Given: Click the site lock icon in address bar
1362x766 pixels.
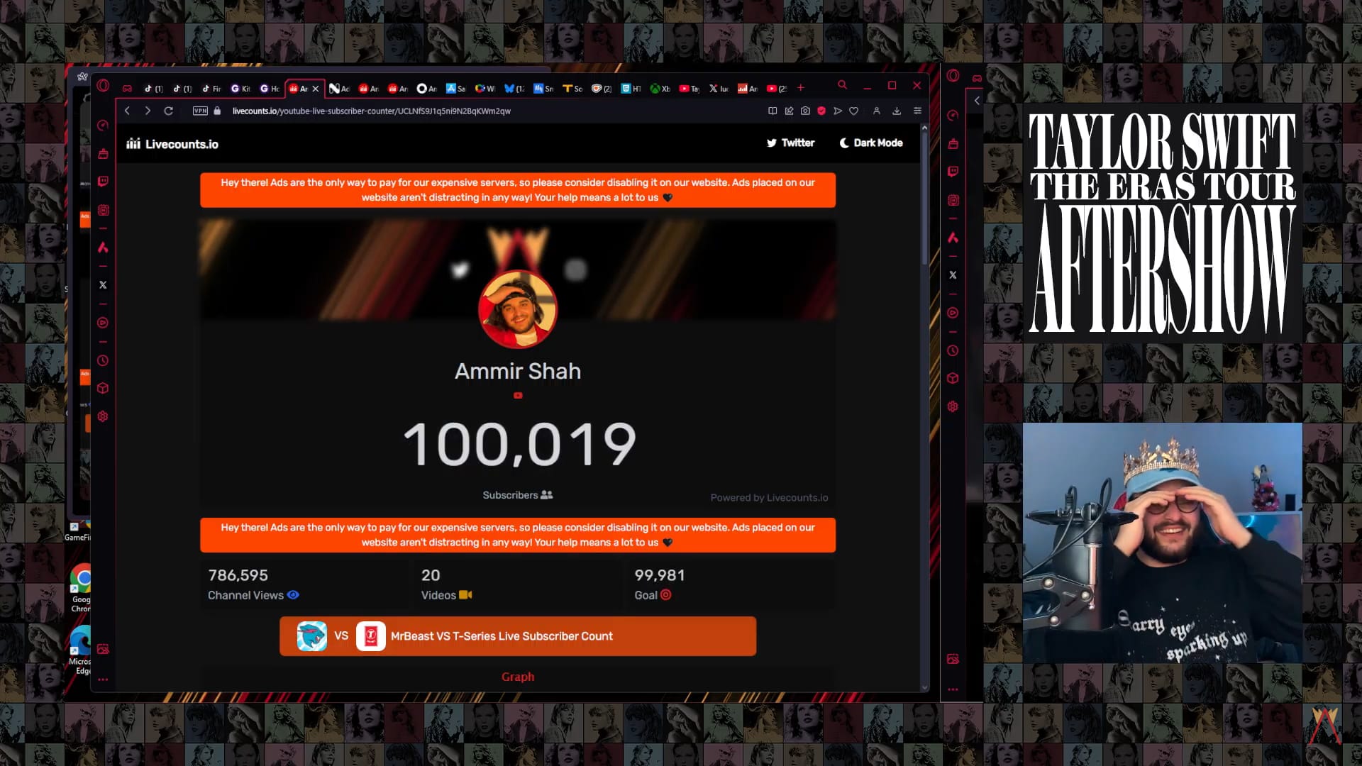Looking at the screenshot, I should tap(217, 111).
